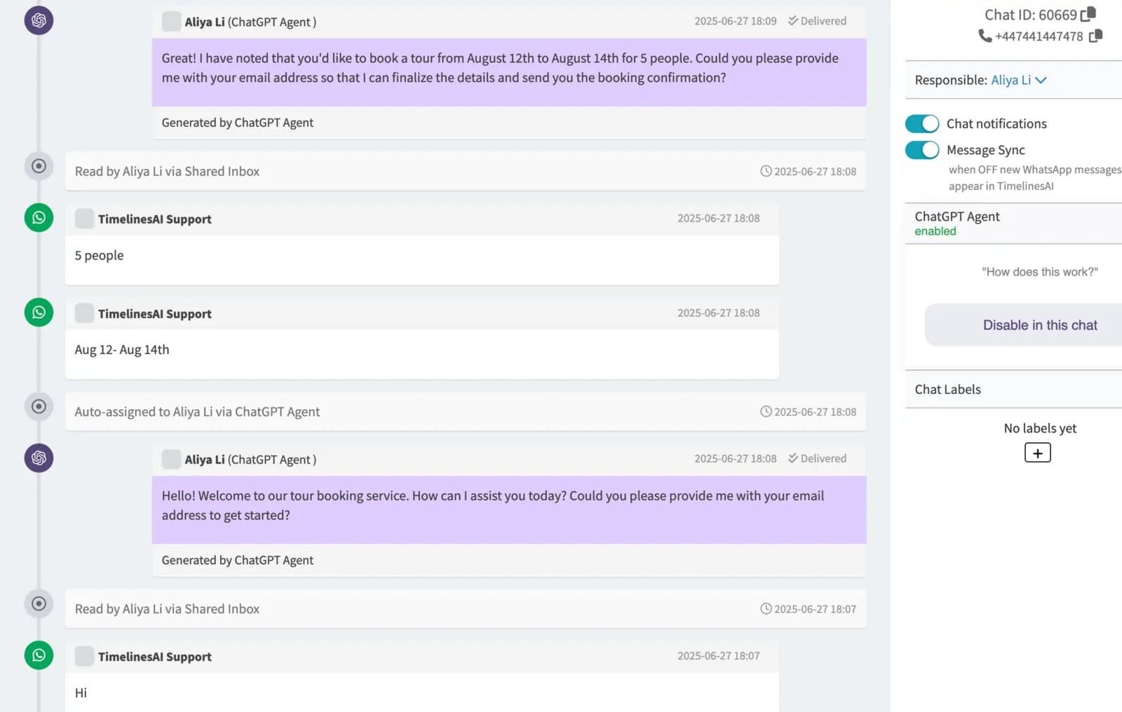
Task: Click the read-receipt event circle icon
Action: click(x=39, y=166)
